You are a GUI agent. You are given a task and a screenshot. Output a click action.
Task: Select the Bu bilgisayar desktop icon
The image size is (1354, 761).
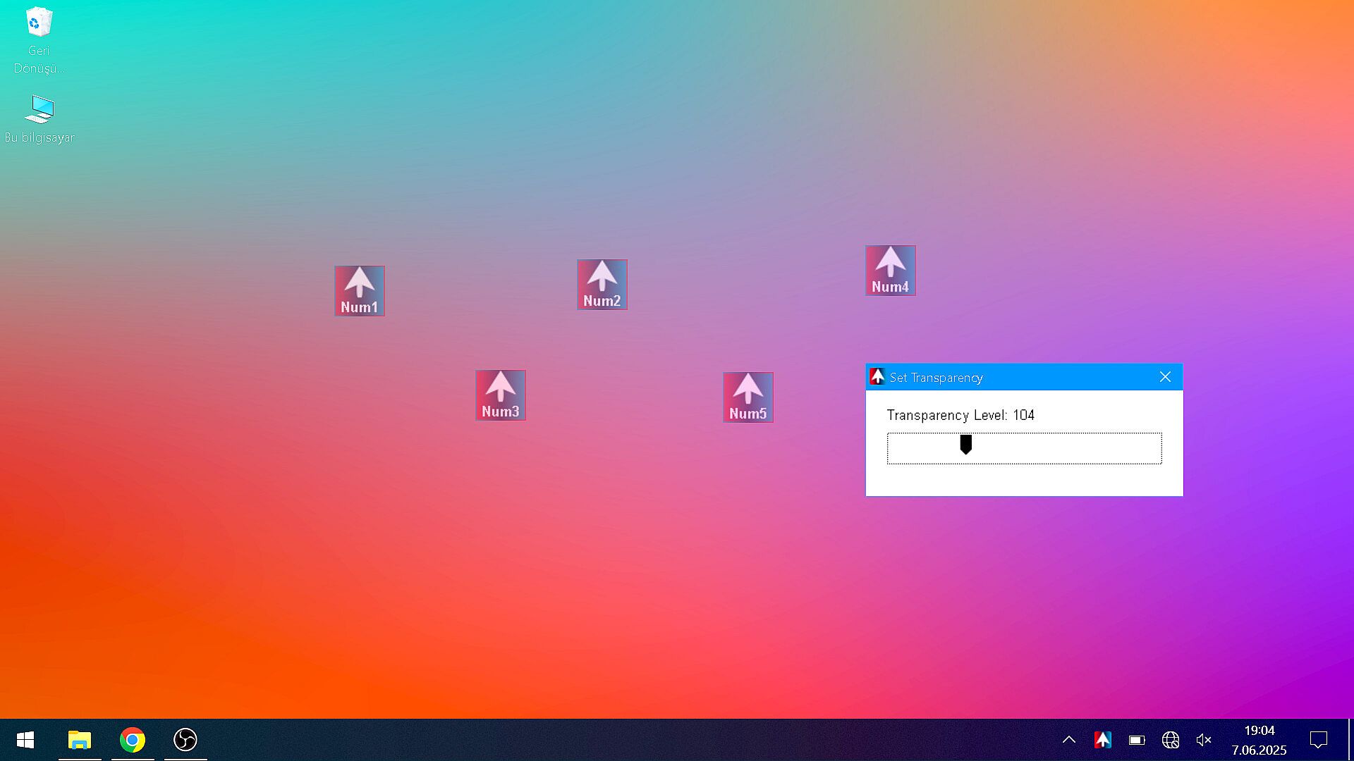[39, 118]
